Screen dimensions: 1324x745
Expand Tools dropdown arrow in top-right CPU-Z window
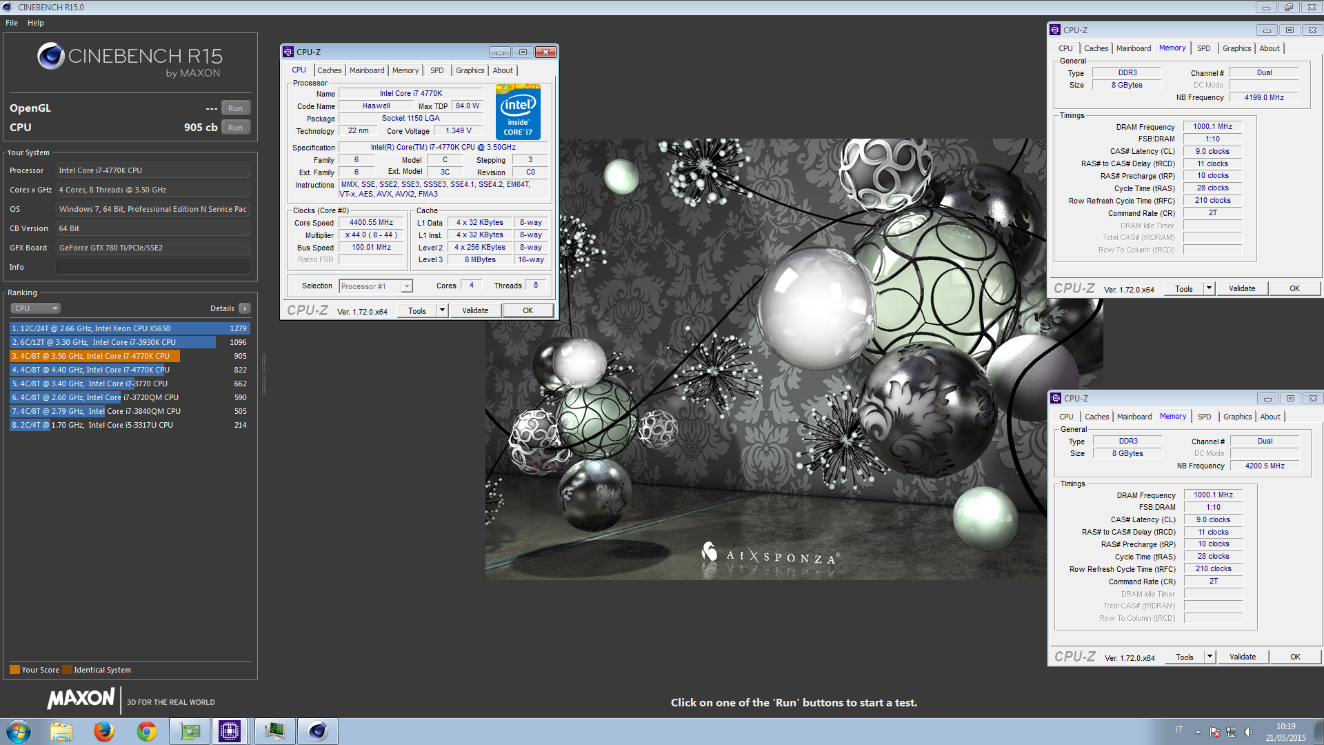tap(1210, 289)
